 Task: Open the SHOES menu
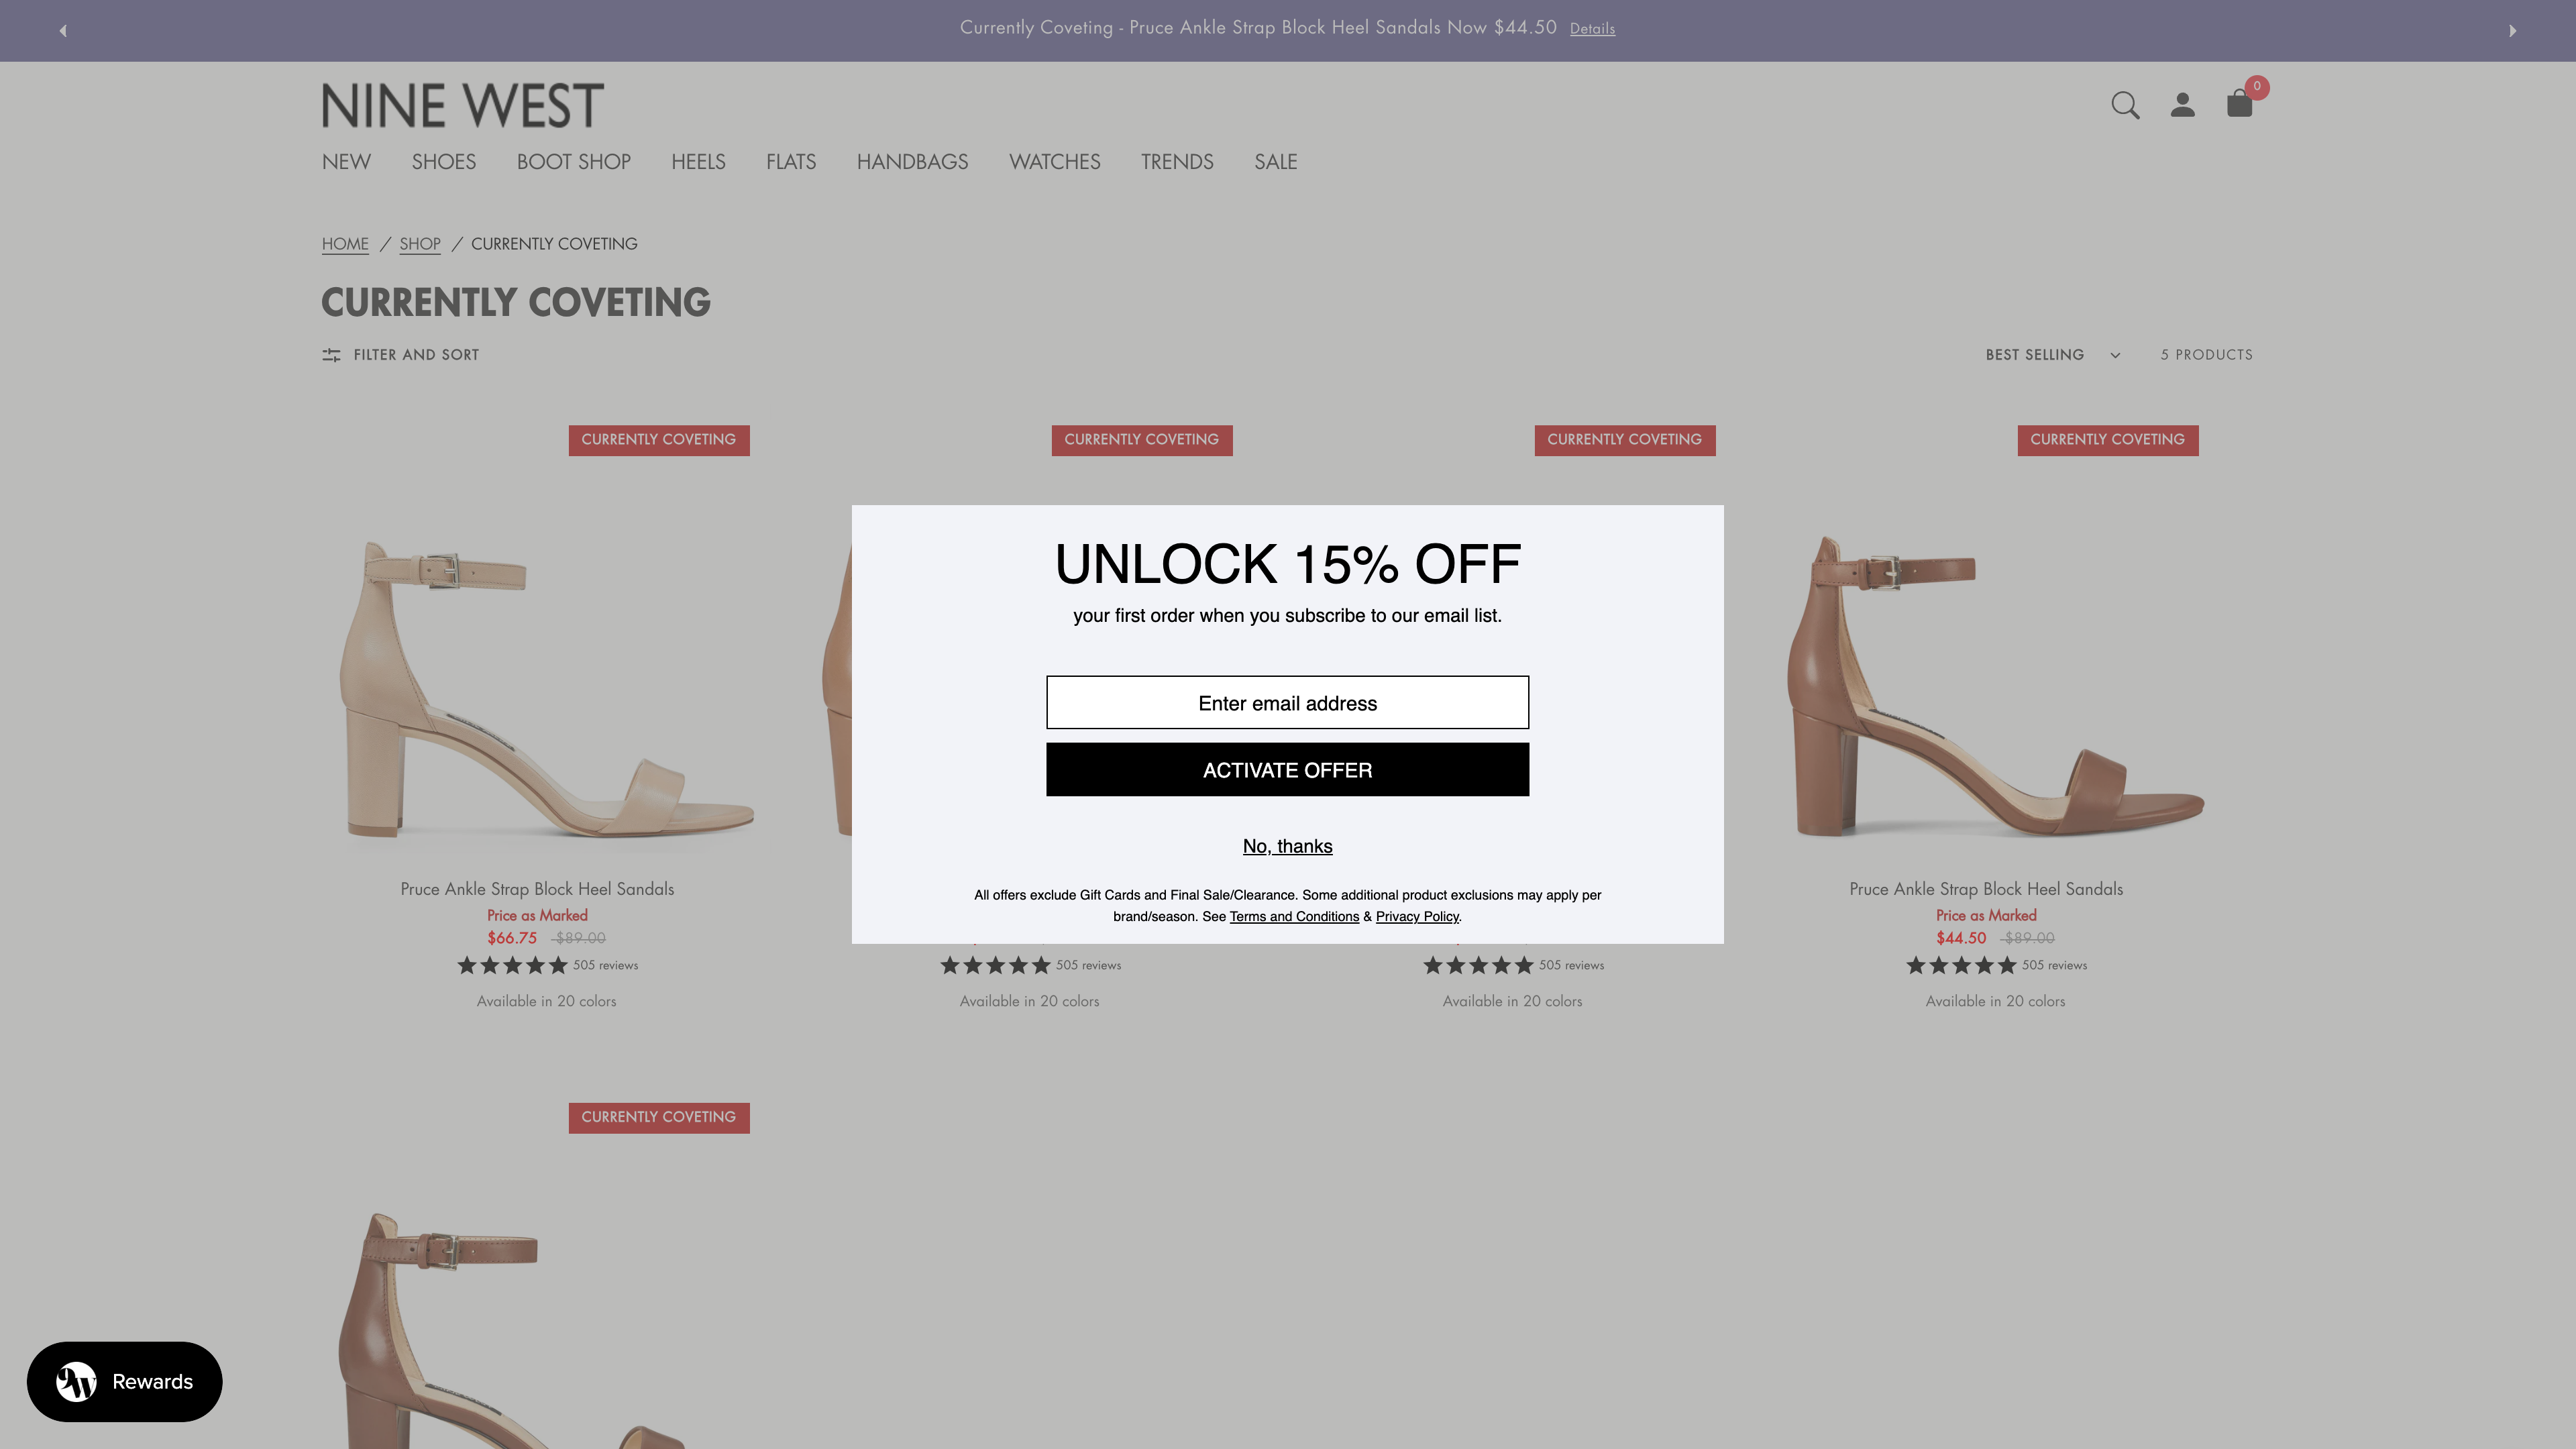pyautogui.click(x=444, y=162)
